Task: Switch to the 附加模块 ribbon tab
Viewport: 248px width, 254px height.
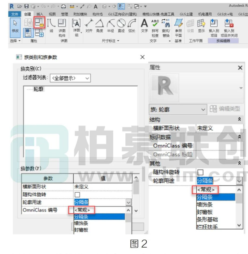Action: 80,14
